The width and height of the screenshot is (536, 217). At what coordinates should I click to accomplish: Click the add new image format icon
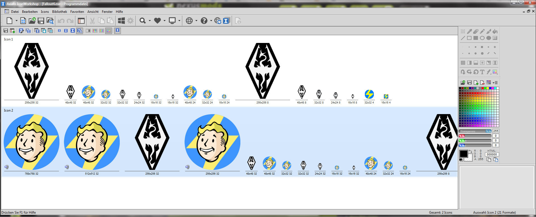tap(13, 31)
